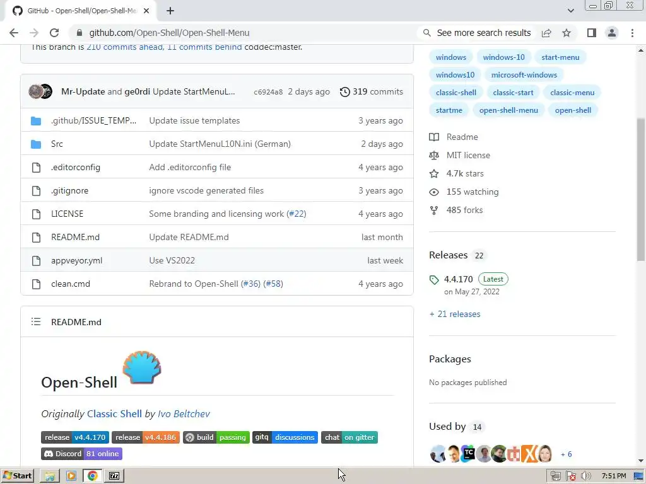
Task: Bookmark this tab with star icon
Action: click(567, 33)
